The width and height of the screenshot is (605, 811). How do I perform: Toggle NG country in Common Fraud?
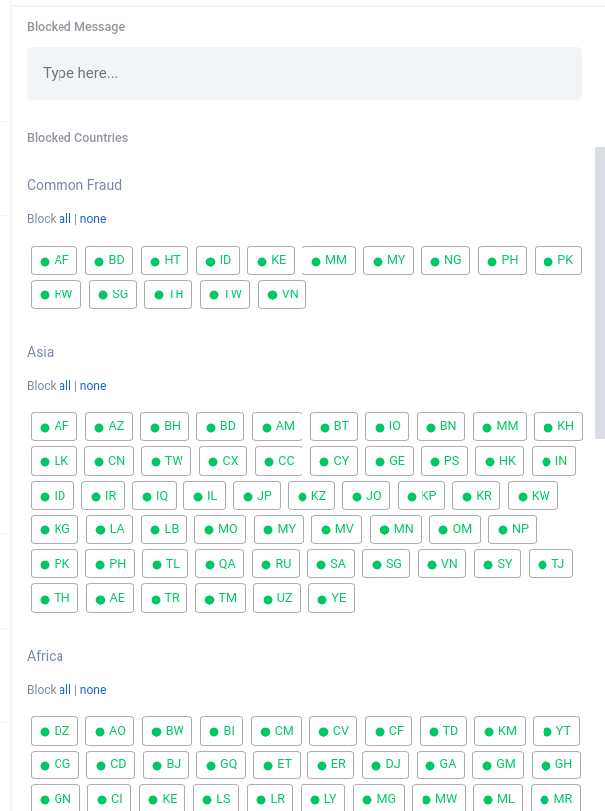445,261
